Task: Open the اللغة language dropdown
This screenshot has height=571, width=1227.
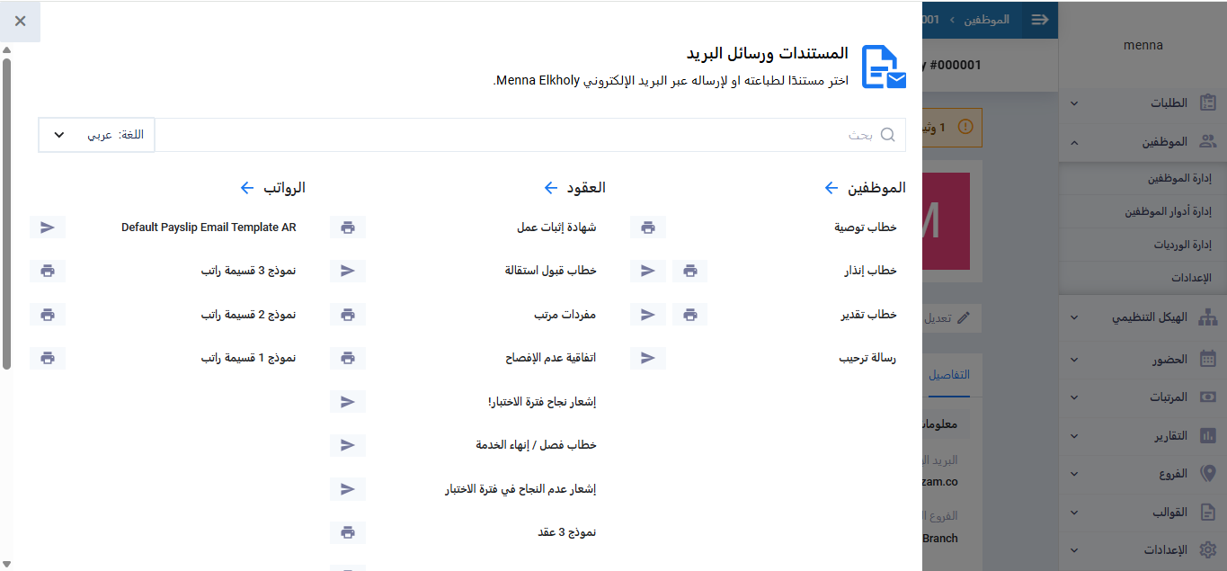Action: [x=97, y=135]
